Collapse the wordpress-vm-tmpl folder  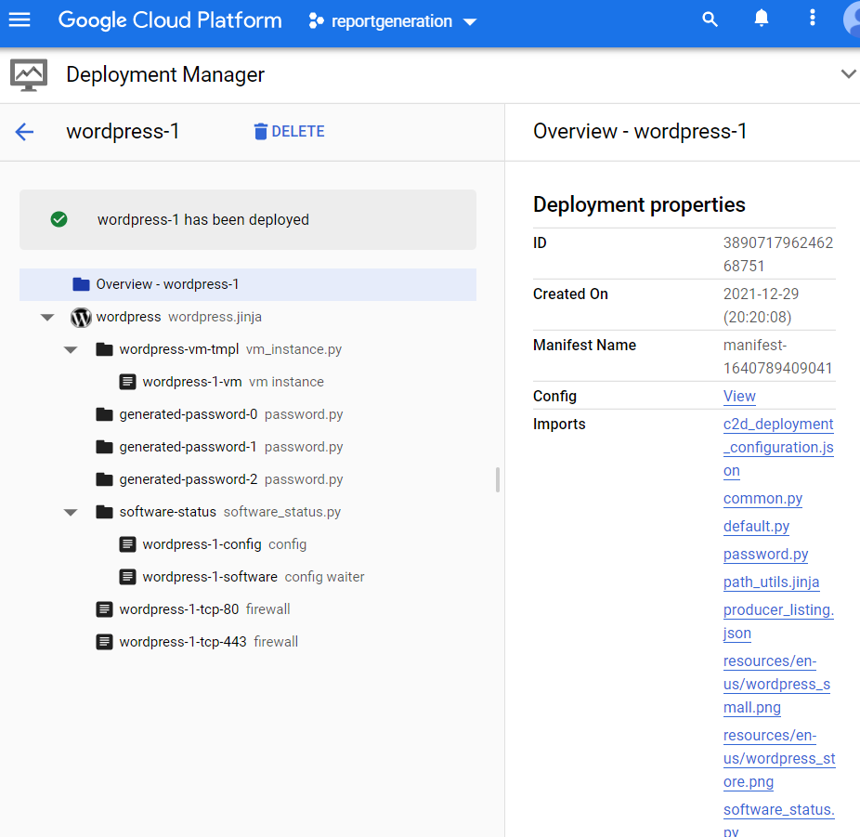pos(71,350)
